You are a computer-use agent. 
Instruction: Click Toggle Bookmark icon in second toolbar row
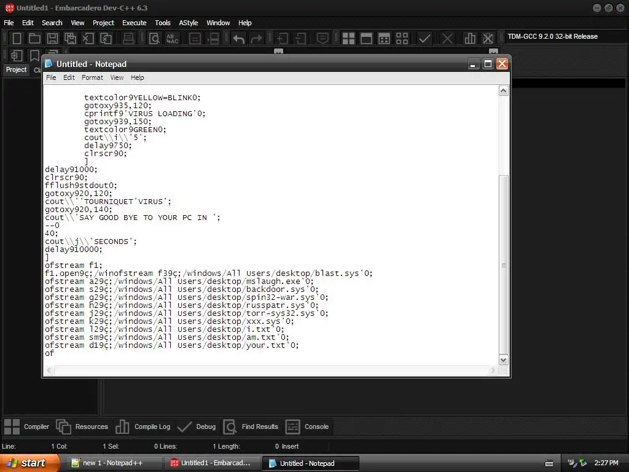(34, 55)
